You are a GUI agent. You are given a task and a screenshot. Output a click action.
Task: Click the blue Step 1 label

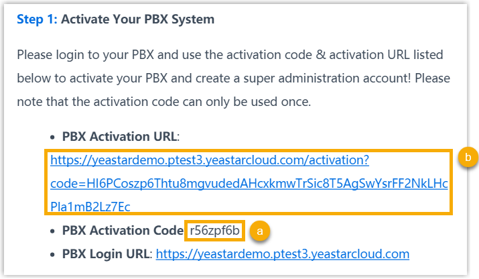(37, 19)
